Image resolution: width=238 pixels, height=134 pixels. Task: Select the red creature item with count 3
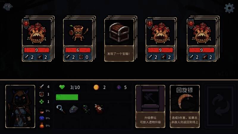99,109
